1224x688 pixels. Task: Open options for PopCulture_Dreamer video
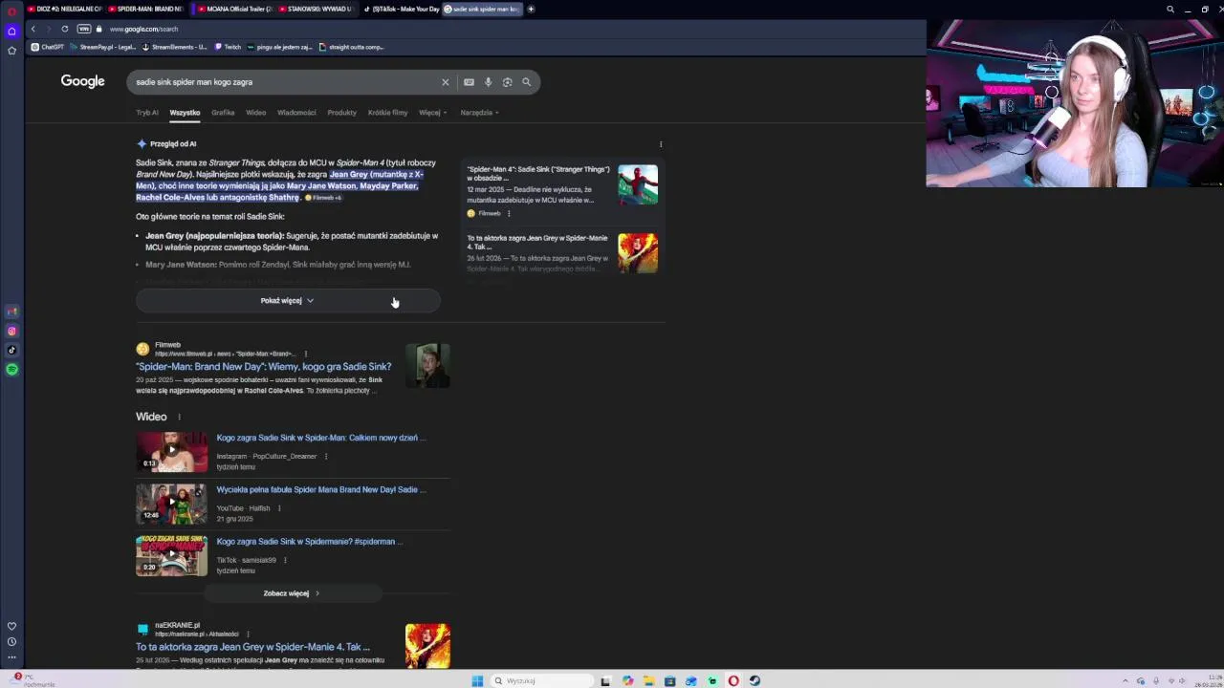(325, 456)
